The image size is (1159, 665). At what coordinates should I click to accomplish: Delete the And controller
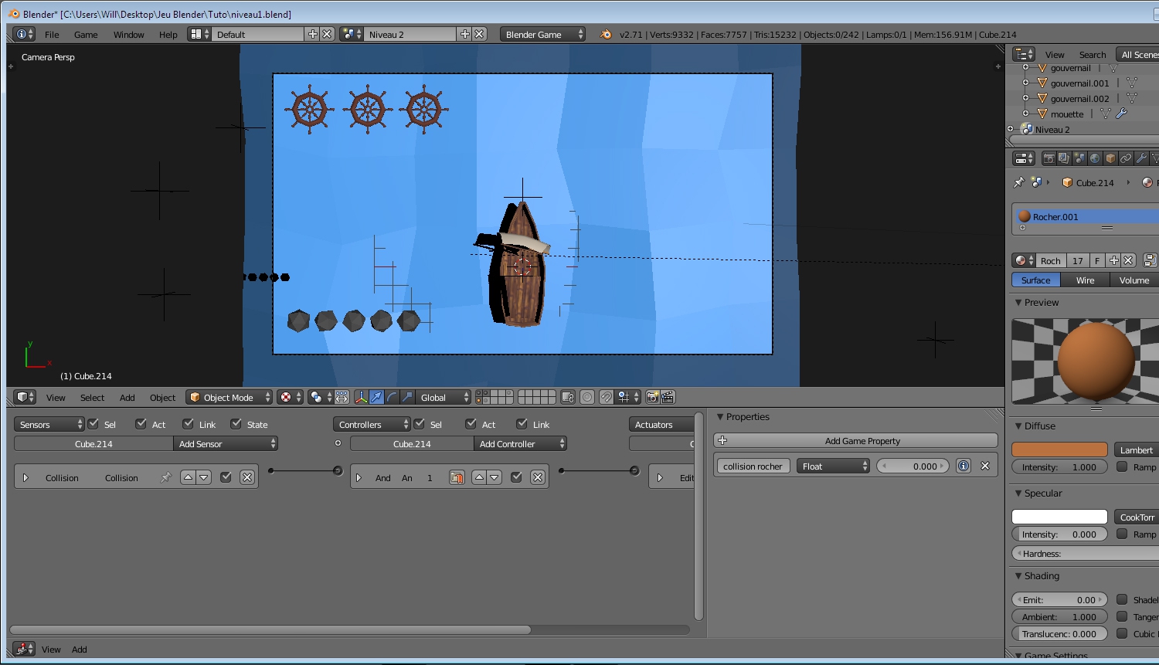538,477
